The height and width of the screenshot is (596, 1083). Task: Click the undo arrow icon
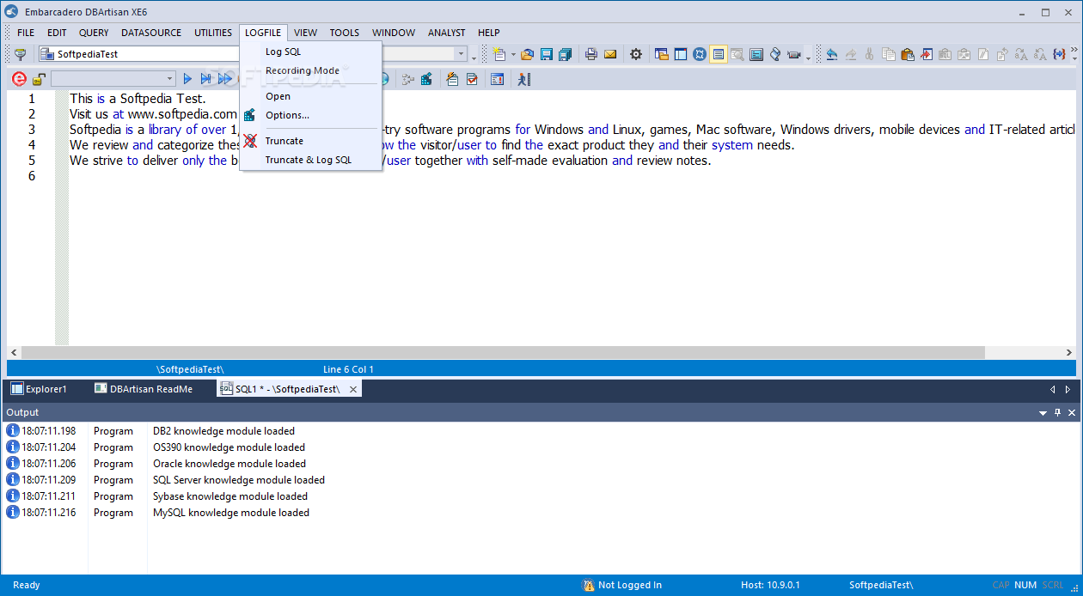pos(831,54)
